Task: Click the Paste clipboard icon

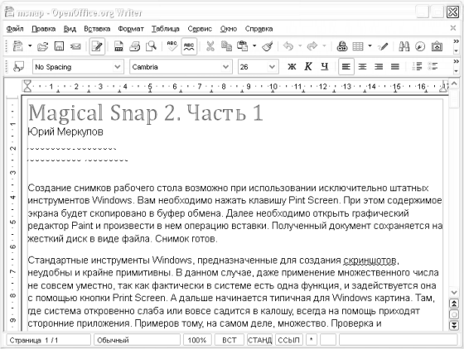Action: click(x=243, y=46)
